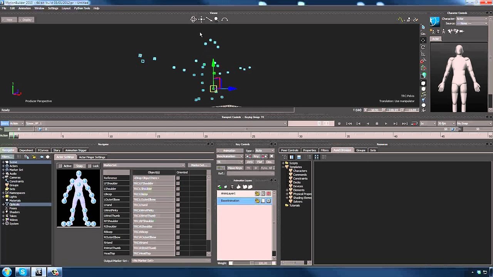This screenshot has width=493, height=277.
Task: Stop playback in Transport Controls
Action: [x=377, y=123]
